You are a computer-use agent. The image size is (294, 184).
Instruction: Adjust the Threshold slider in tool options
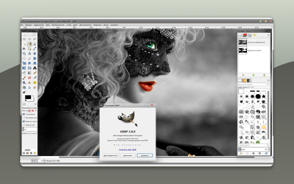30,129
